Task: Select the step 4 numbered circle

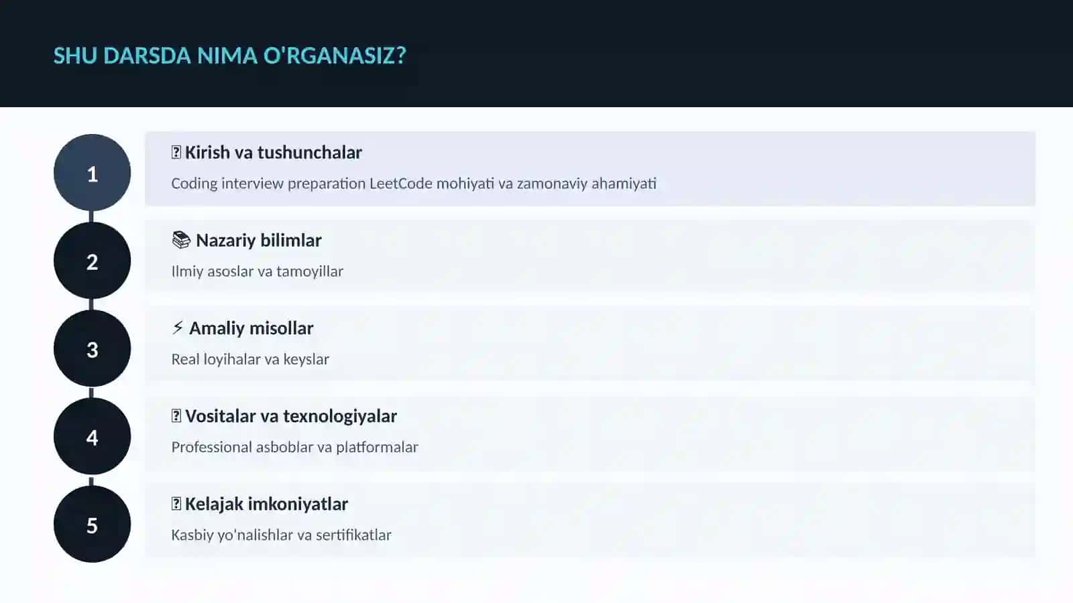Action: click(x=92, y=436)
